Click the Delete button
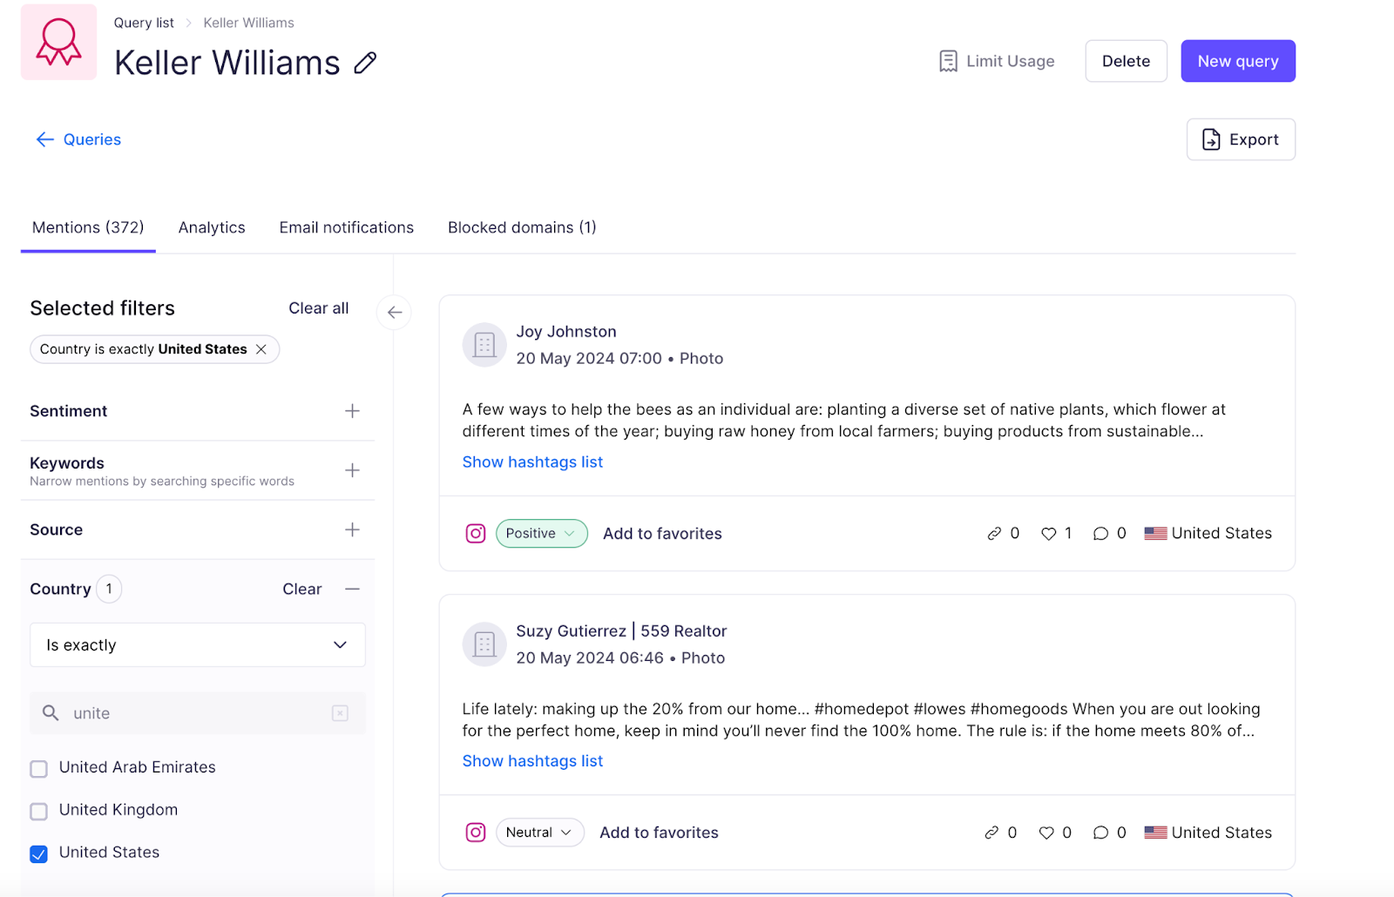The image size is (1394, 897). [1127, 61]
